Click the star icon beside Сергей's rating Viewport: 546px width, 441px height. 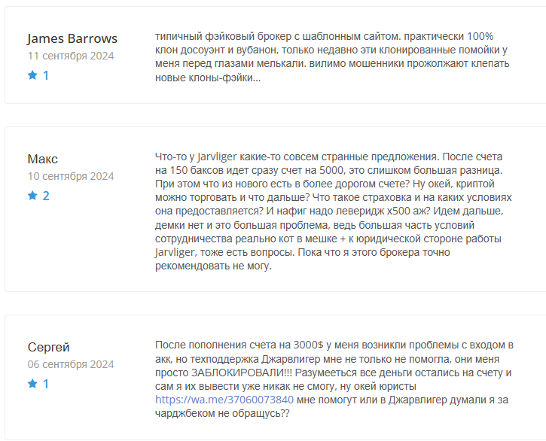32,384
